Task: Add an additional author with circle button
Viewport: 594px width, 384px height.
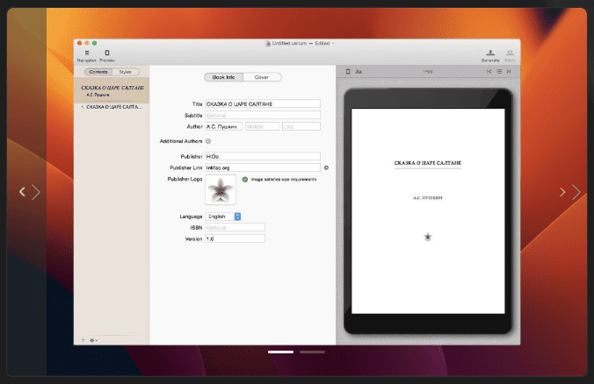Action: tap(208, 141)
